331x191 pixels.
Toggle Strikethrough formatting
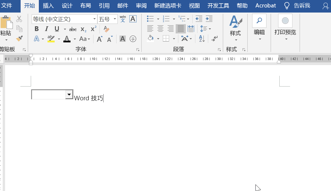click(x=73, y=29)
